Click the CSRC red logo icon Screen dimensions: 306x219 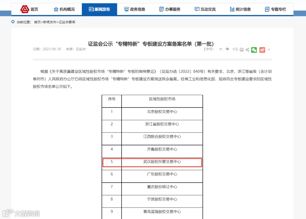point(25,9)
